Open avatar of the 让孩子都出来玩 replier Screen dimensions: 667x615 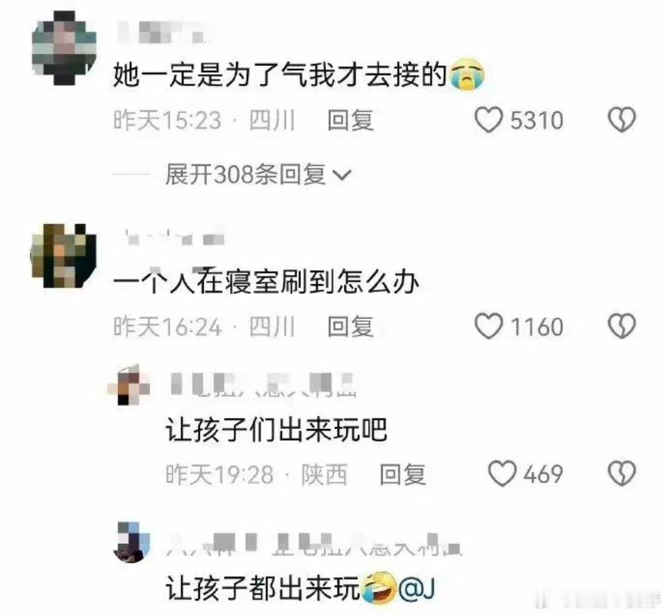[x=132, y=542]
